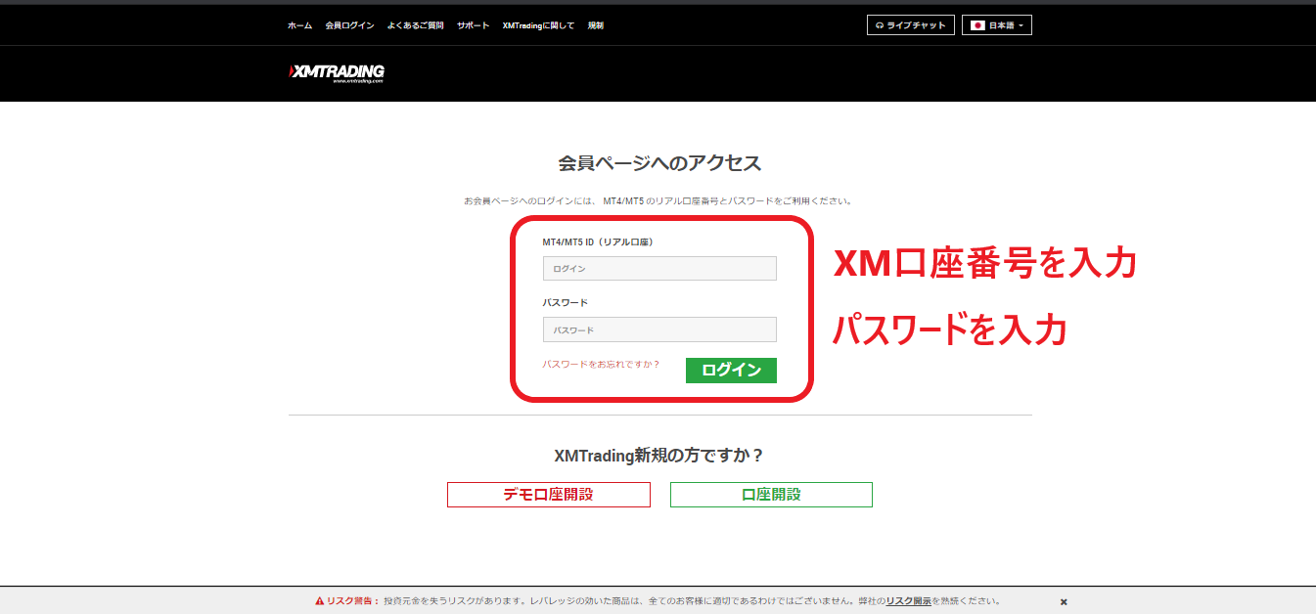Select サポート in the navigation bar
This screenshot has height=614, width=1316.
[473, 25]
